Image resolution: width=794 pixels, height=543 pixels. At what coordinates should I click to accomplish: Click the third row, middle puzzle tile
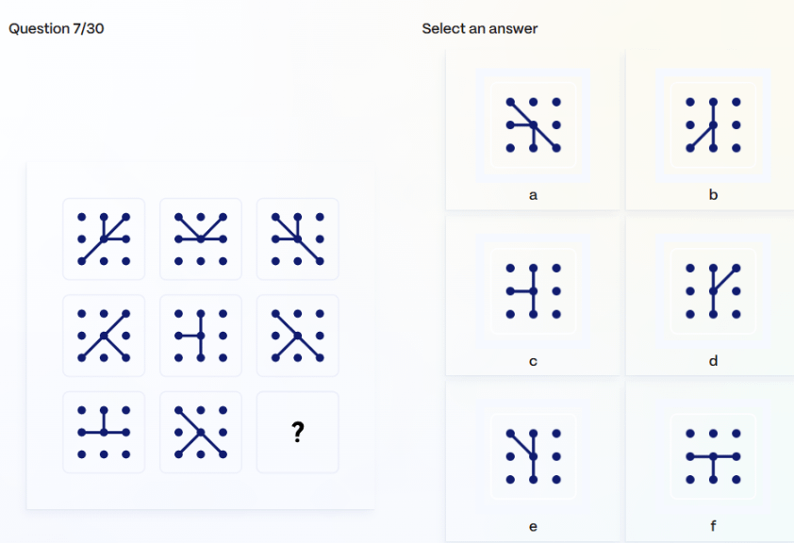coord(201,433)
